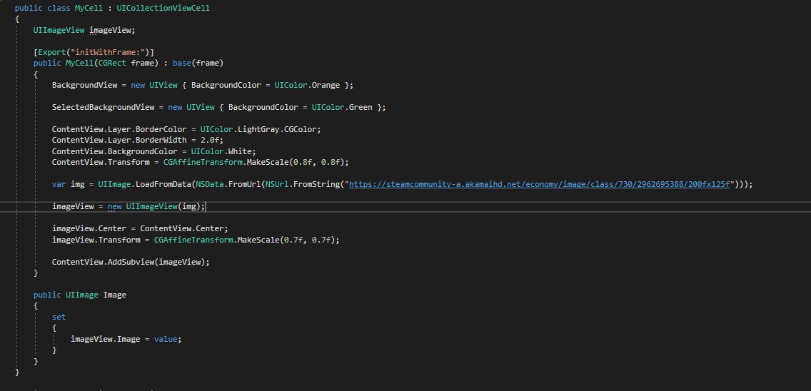Click the SelectedBackgroundView property name
Image resolution: width=811 pixels, height=391 pixels.
(103, 107)
